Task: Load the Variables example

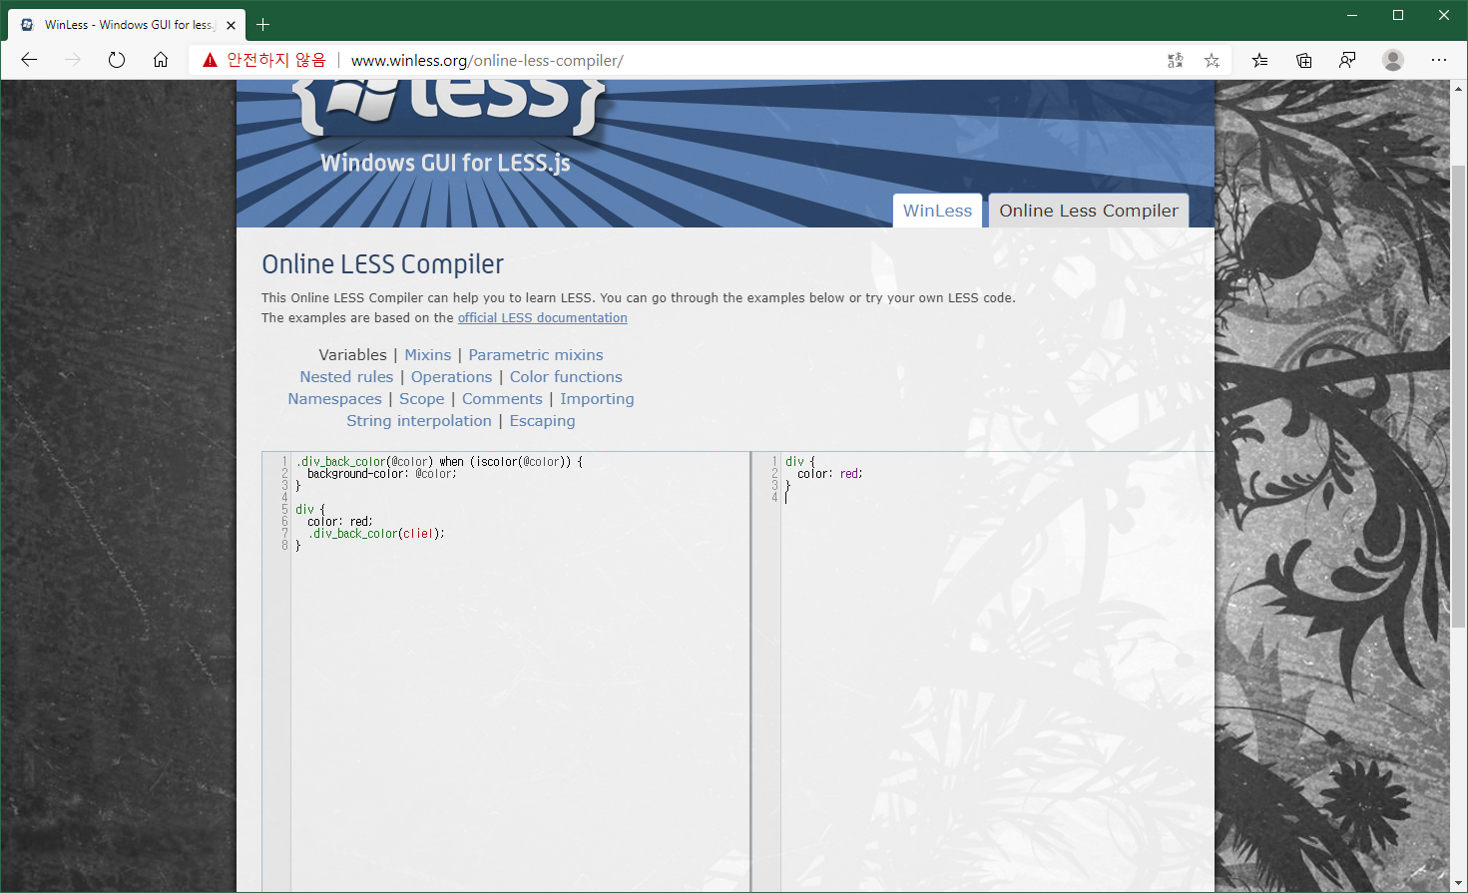Action: 352,354
